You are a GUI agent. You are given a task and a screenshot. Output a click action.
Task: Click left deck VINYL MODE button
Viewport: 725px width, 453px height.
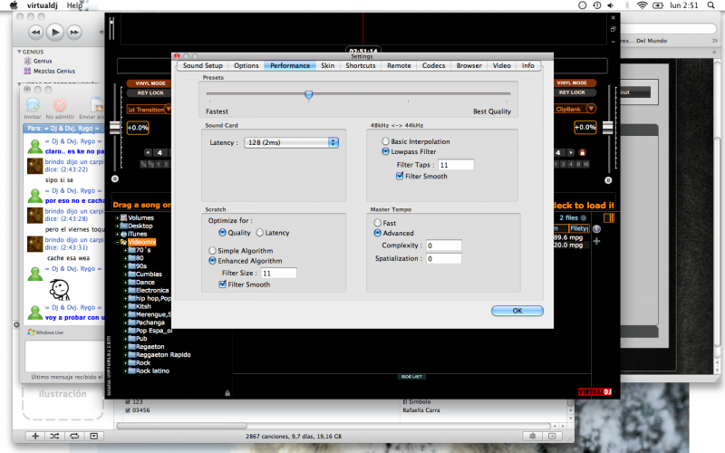click(149, 83)
